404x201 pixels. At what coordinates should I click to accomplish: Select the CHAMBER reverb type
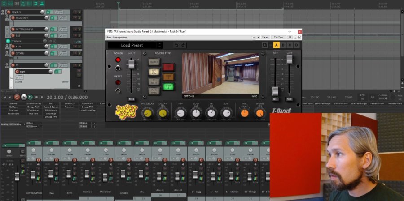point(154,62)
